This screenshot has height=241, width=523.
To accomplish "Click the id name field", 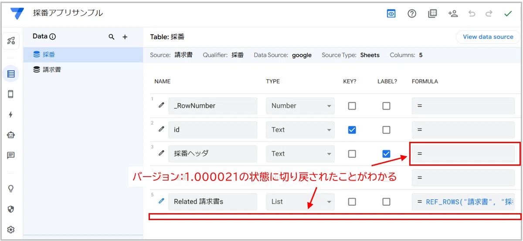I will click(213, 130).
